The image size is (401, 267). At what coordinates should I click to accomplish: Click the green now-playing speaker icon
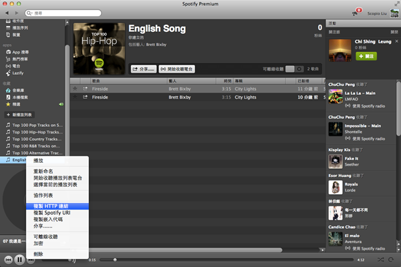(61, 104)
